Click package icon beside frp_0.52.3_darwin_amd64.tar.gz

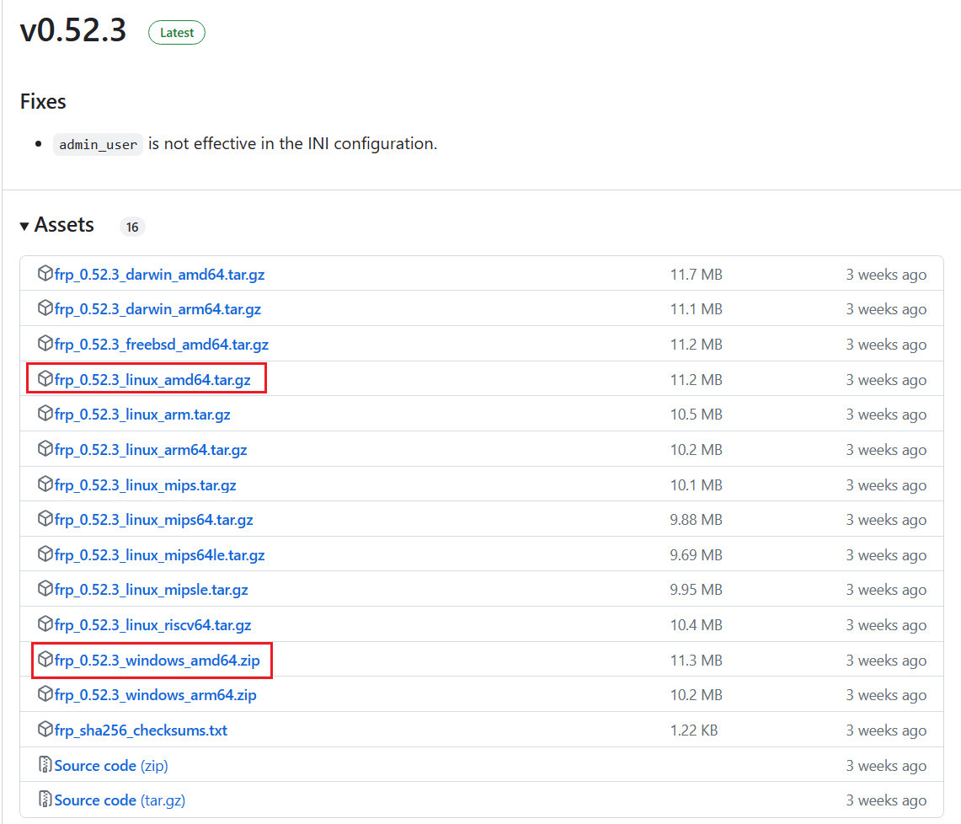pos(45,274)
